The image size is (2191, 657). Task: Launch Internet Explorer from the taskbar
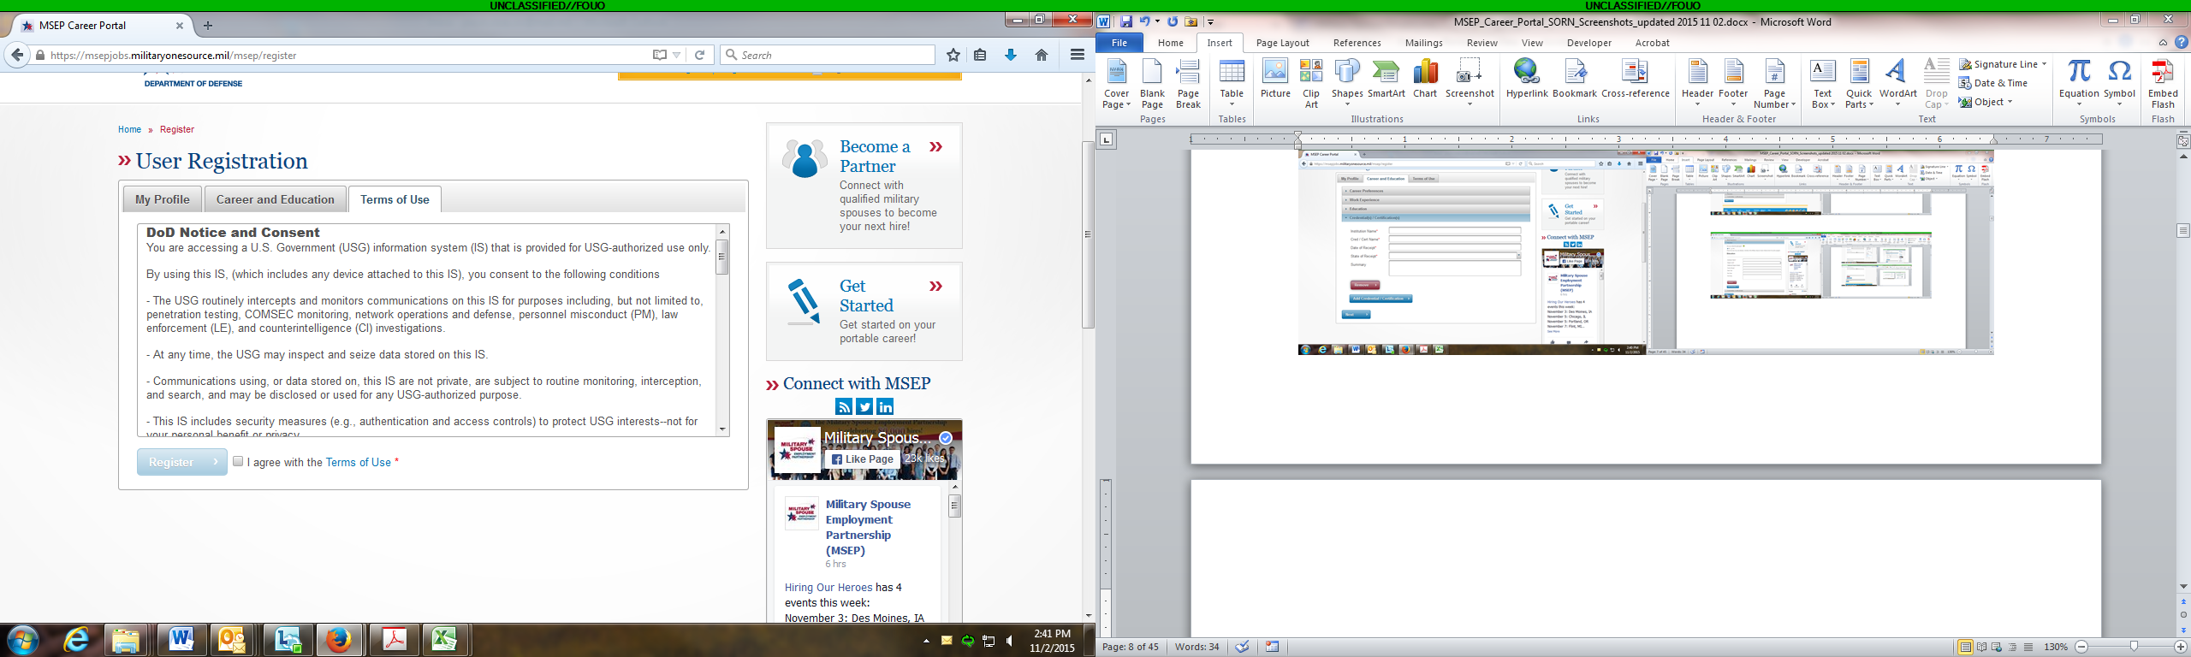click(76, 640)
